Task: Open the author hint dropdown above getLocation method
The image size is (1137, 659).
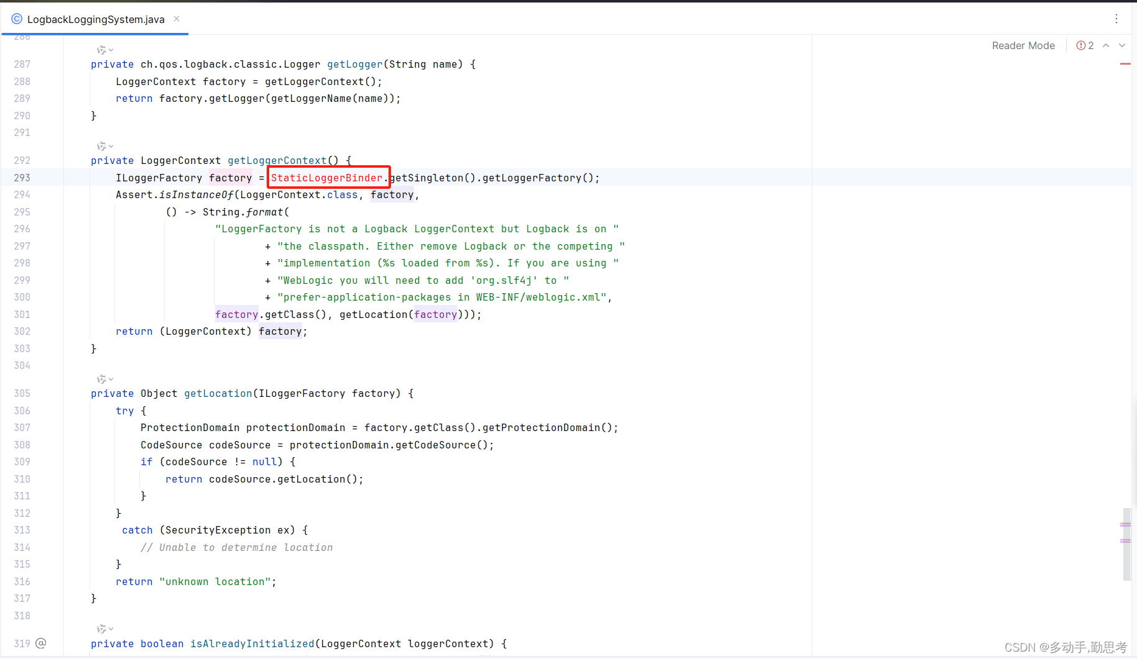Action: pyautogui.click(x=105, y=379)
